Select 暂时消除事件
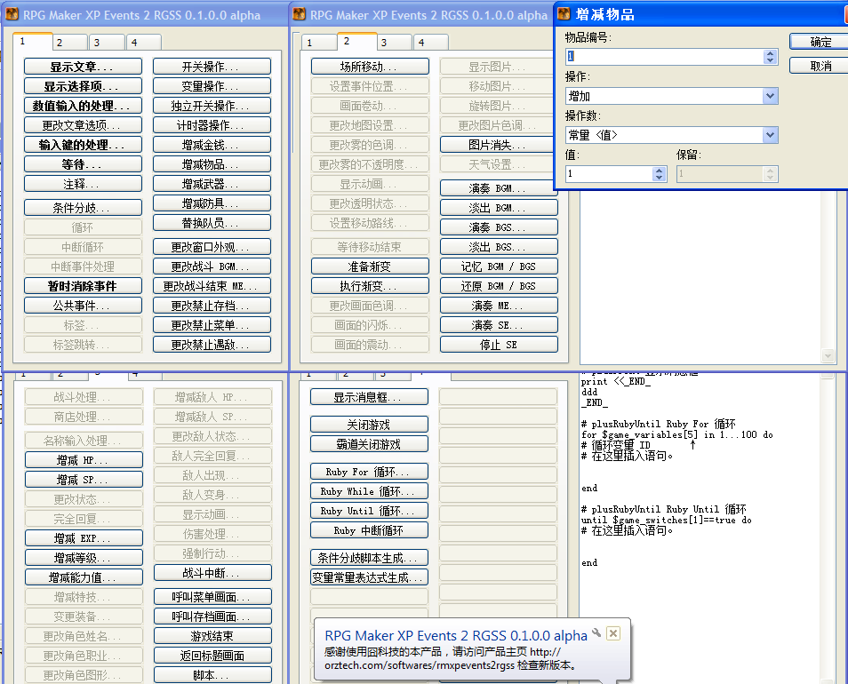The image size is (848, 684). pyautogui.click(x=83, y=286)
